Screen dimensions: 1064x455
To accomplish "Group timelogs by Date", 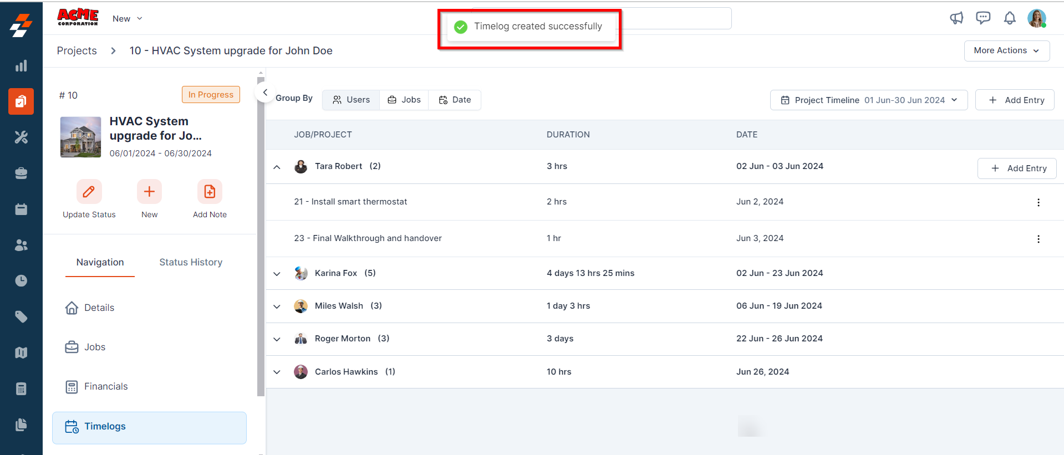I will click(x=455, y=100).
